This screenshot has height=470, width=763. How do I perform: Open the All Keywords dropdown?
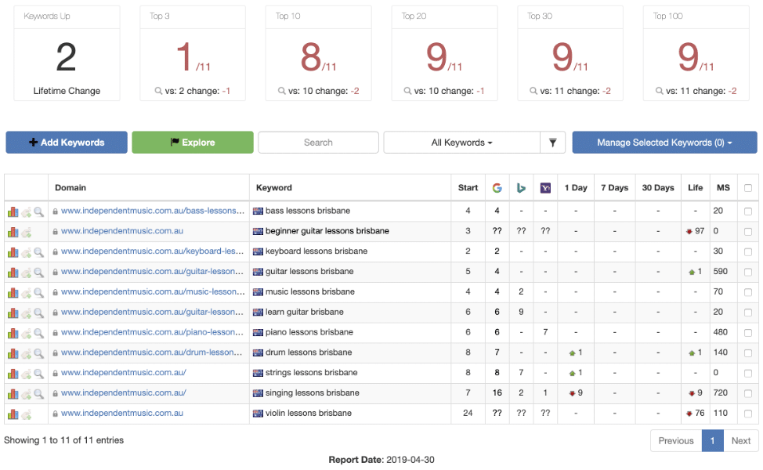(x=461, y=143)
